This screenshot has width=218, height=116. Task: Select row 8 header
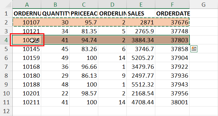[x=6, y=76]
